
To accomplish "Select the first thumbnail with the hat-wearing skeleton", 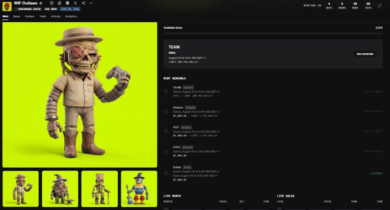I will (x=21, y=189).
